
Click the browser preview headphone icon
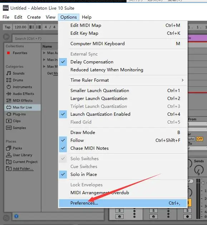(x=16, y=216)
